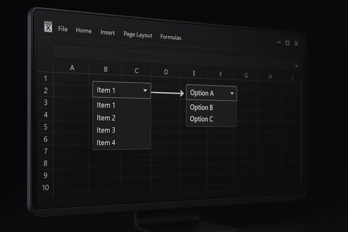Image resolution: width=348 pixels, height=232 pixels.
Task: Select the Page Layout tab
Action: 138,35
